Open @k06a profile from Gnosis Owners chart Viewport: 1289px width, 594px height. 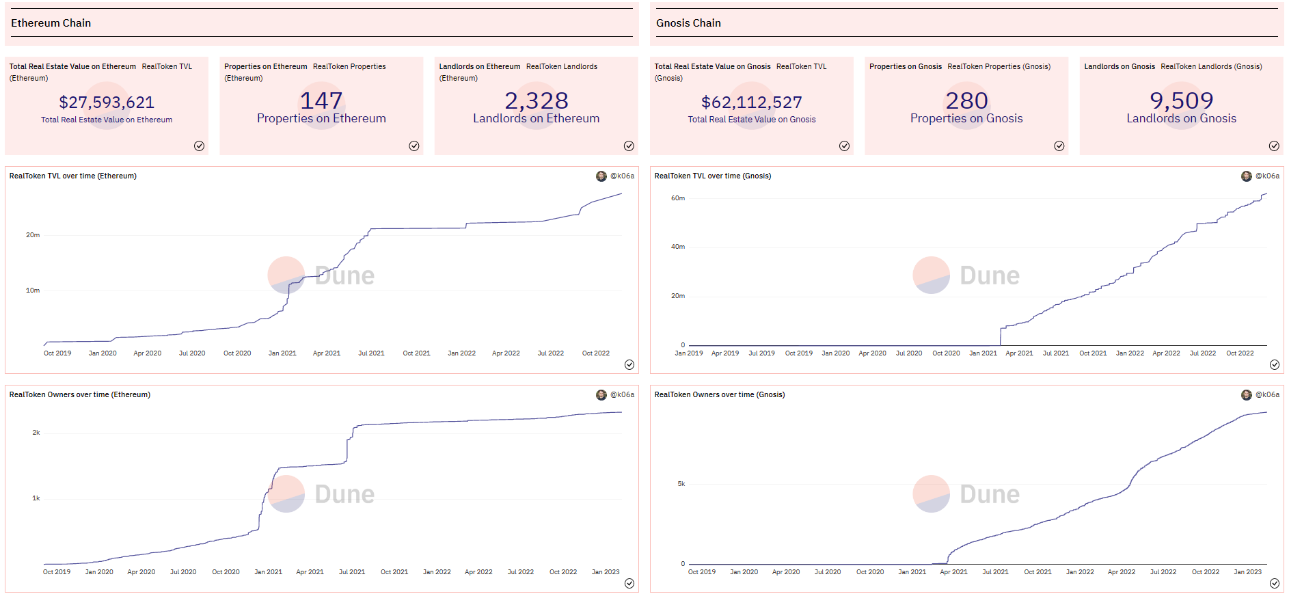[x=1267, y=395]
